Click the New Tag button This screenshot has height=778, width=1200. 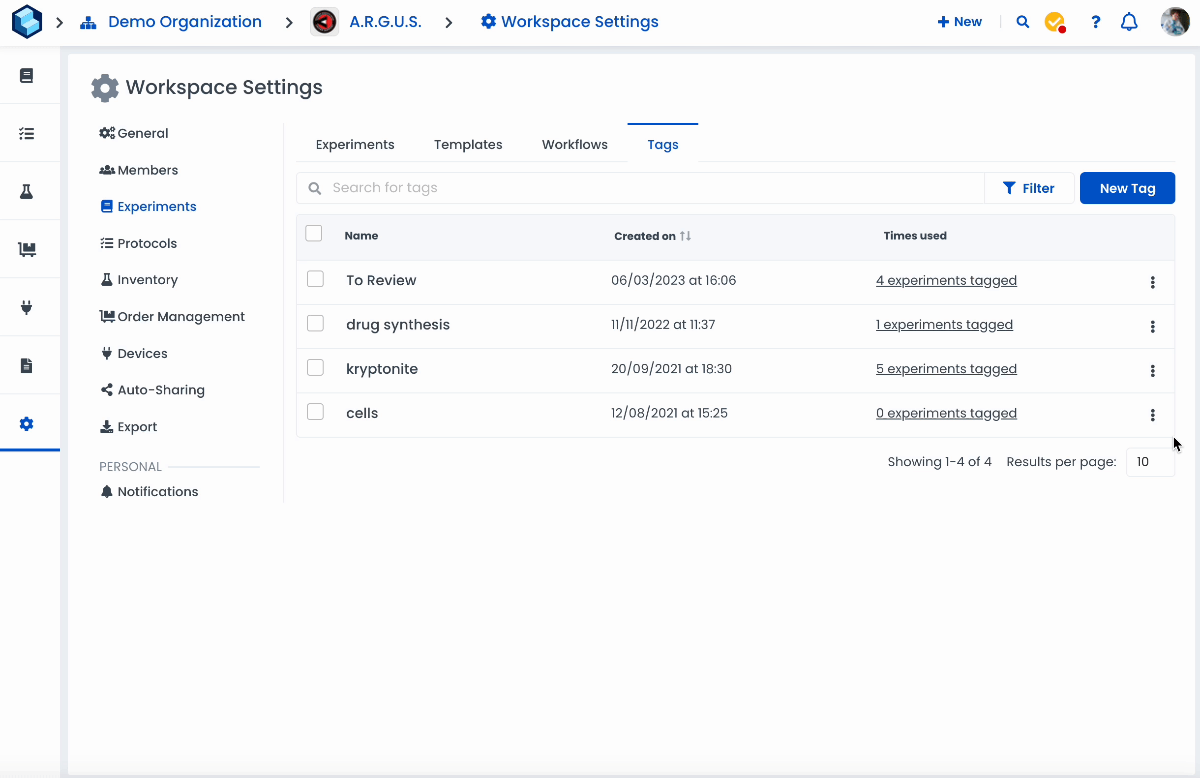(1127, 188)
